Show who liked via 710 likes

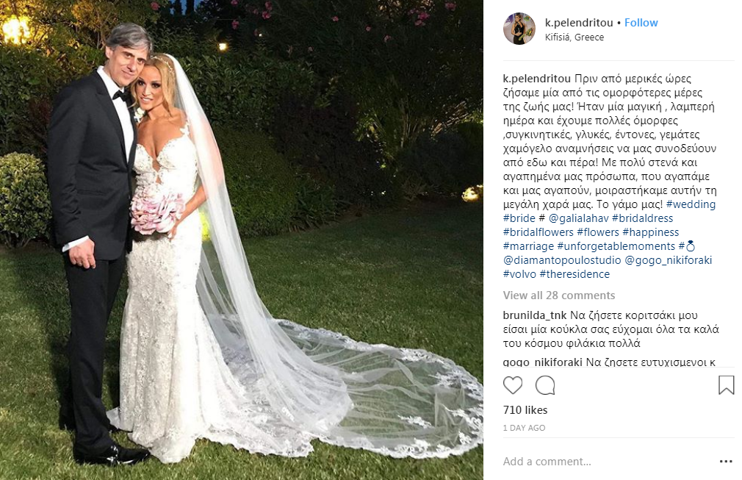pos(525,410)
